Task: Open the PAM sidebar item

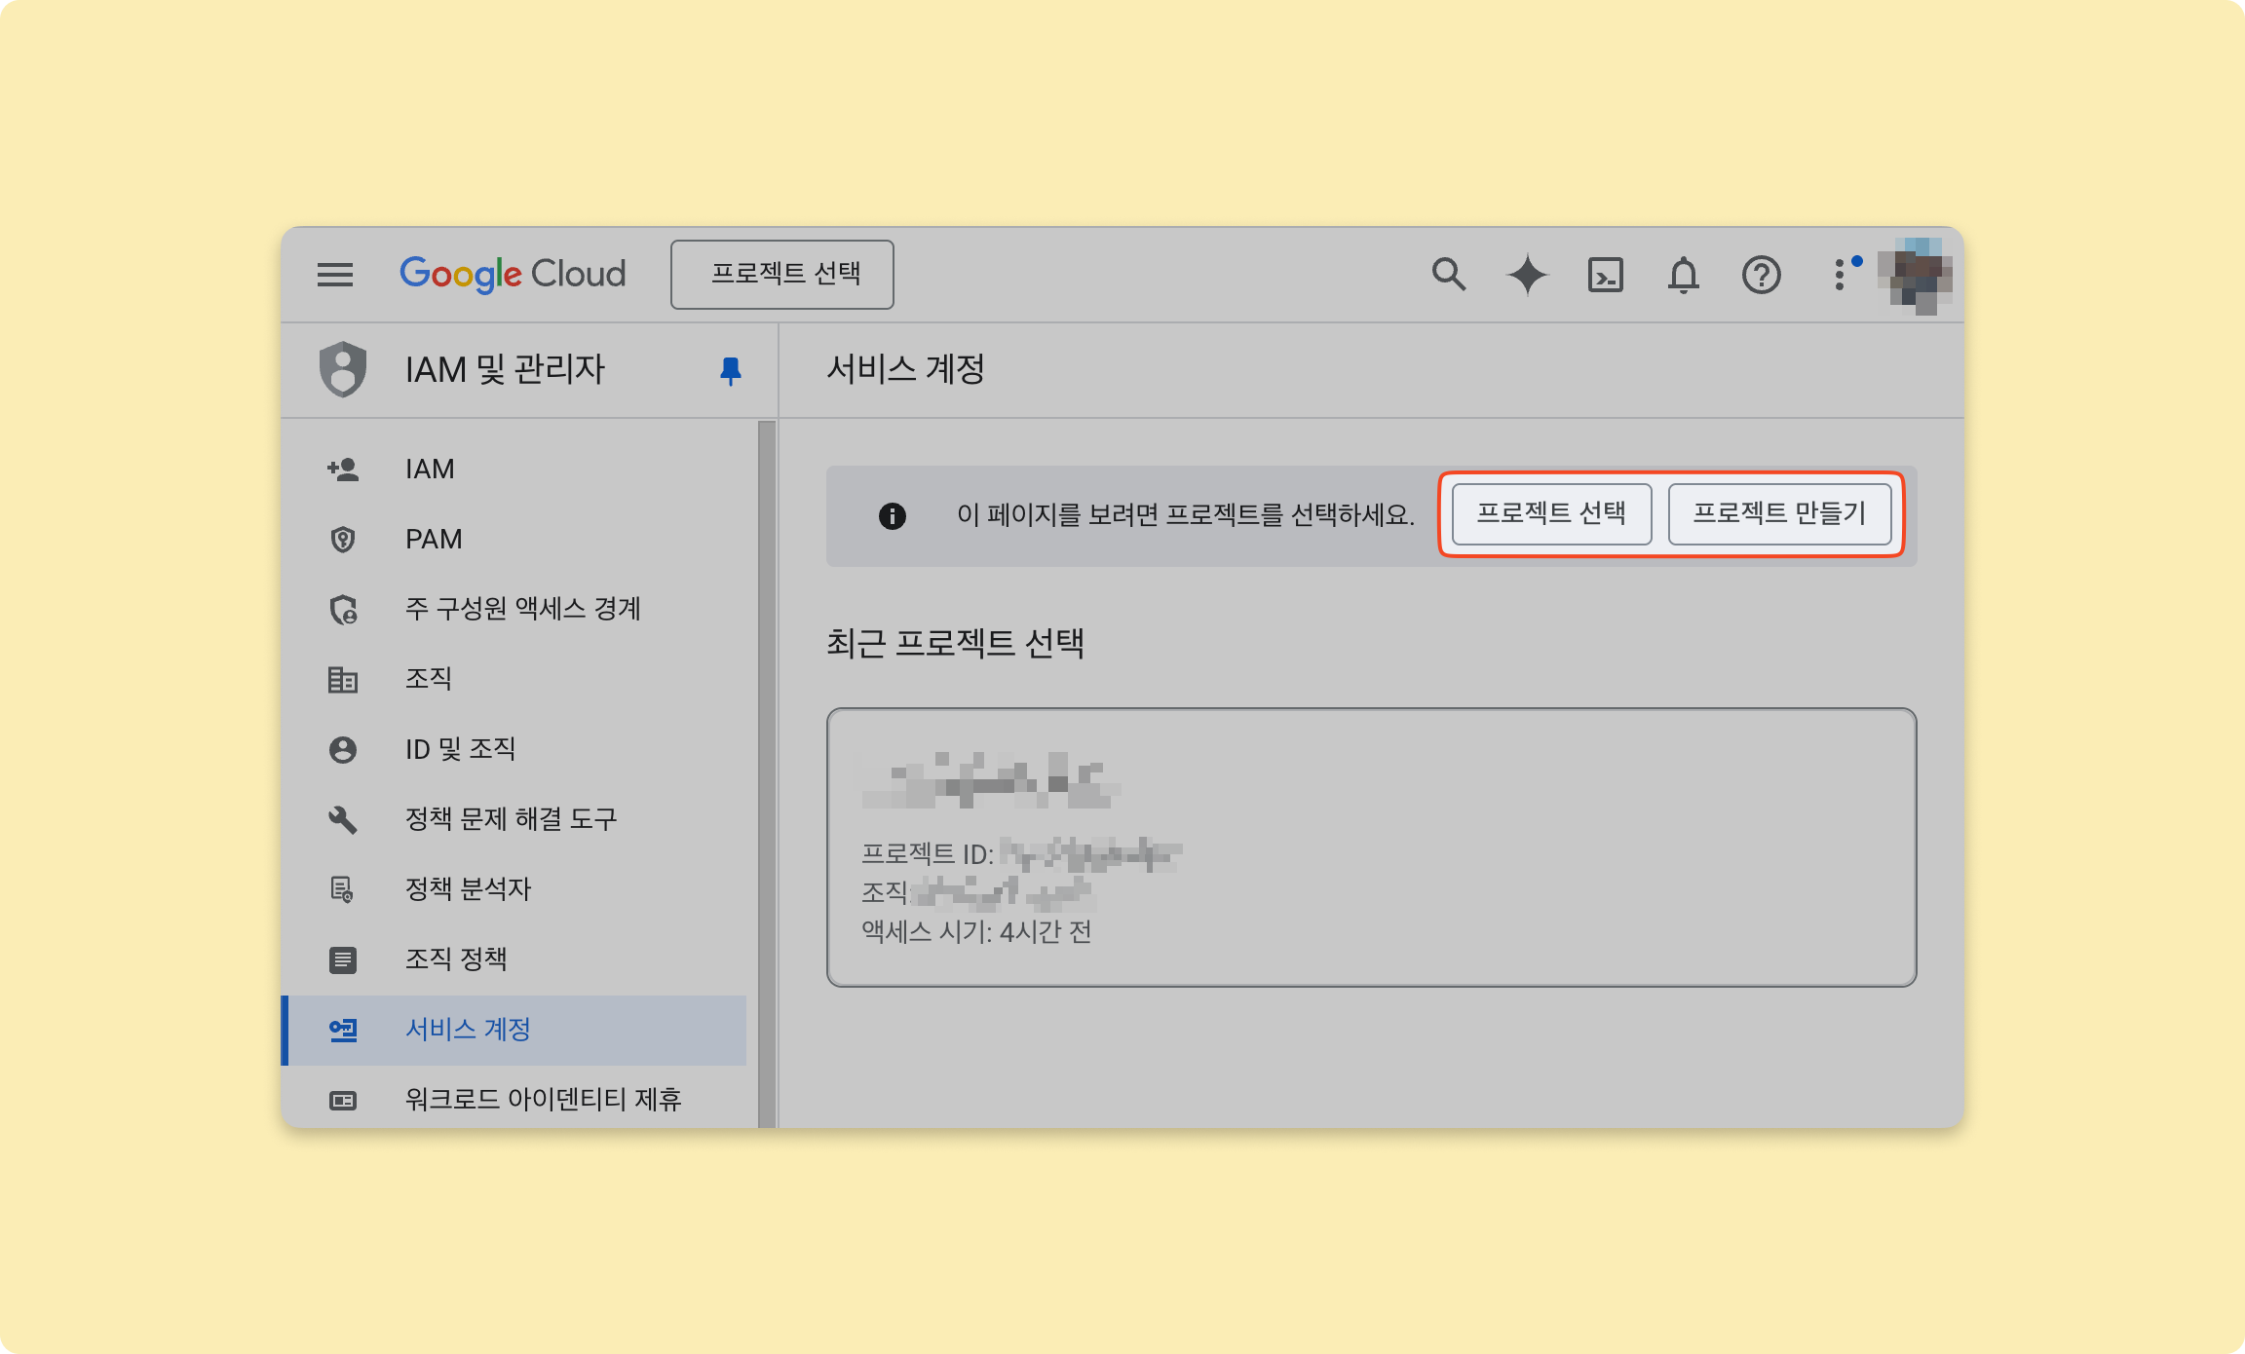Action: pos(434,540)
